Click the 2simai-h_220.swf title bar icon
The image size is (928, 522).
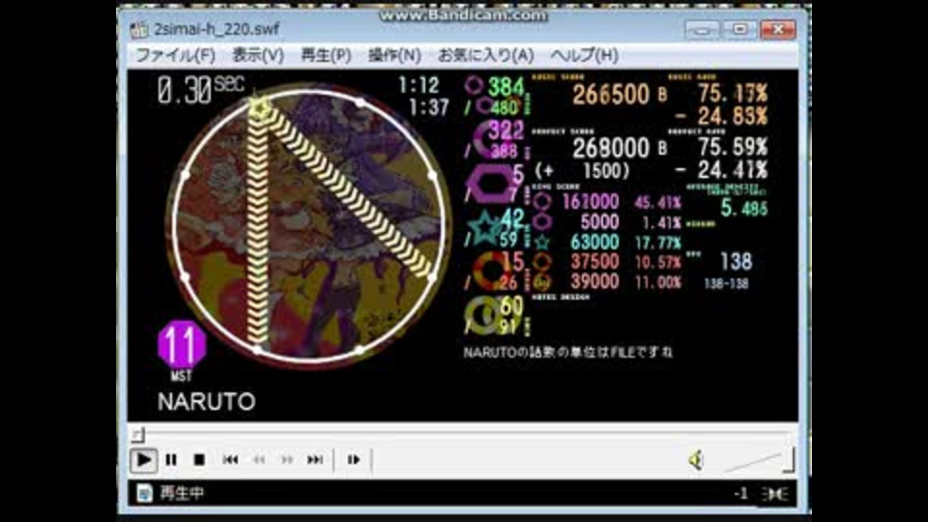(x=138, y=29)
